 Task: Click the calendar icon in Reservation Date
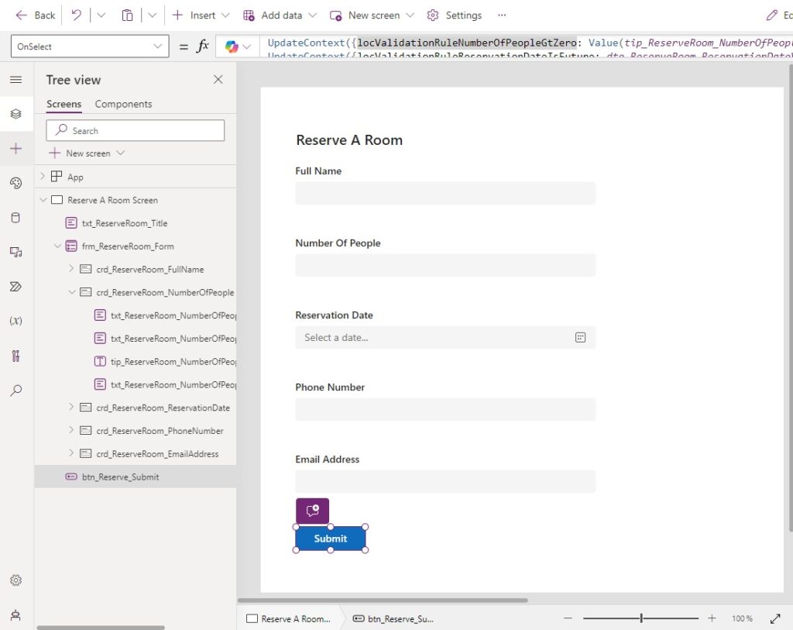click(x=580, y=338)
